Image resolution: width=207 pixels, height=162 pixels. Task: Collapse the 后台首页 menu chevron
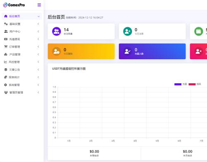point(39,16)
